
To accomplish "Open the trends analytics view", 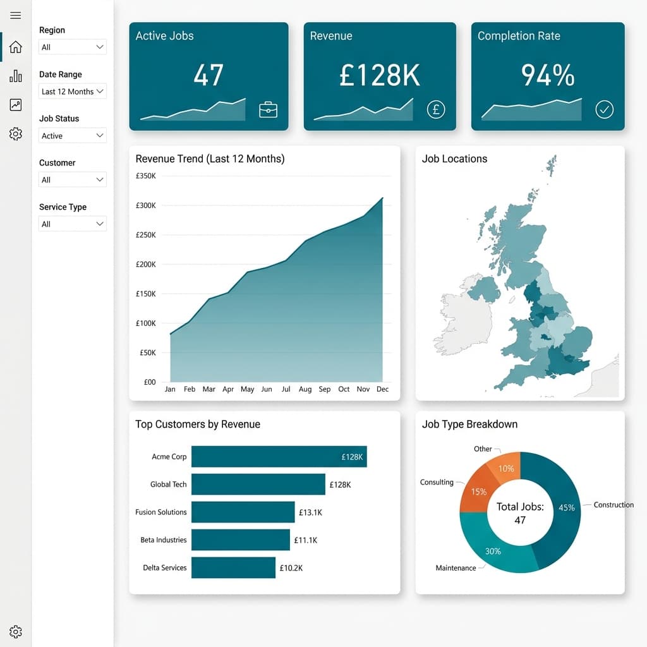I will pyautogui.click(x=15, y=105).
